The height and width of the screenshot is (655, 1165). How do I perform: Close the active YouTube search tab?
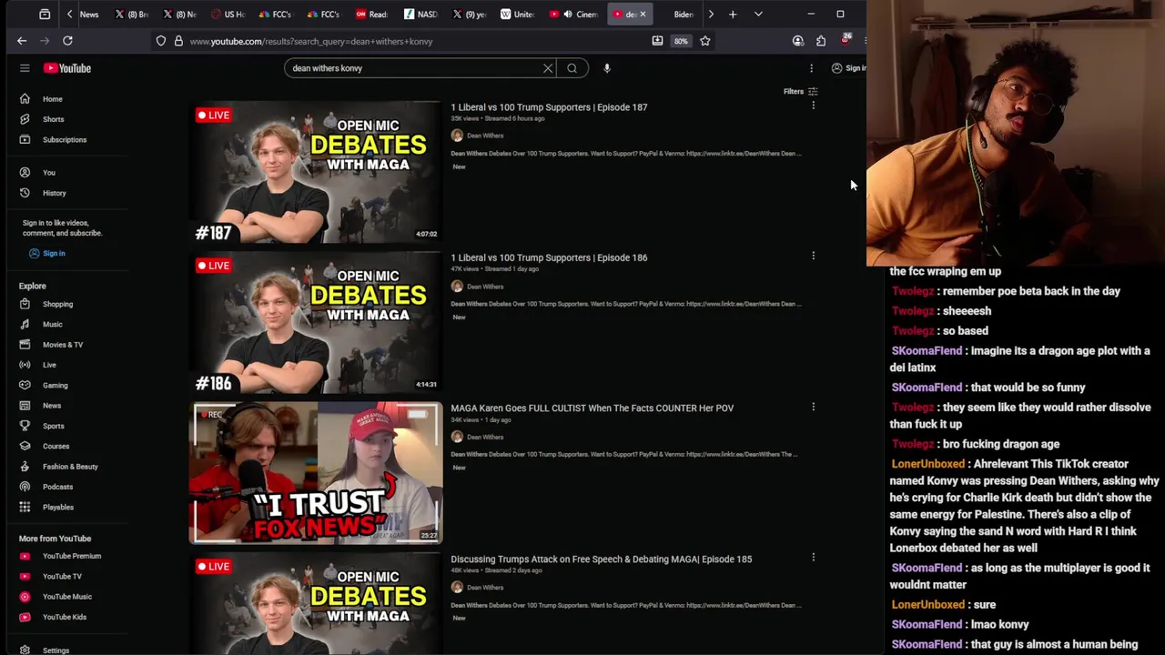coord(643,15)
